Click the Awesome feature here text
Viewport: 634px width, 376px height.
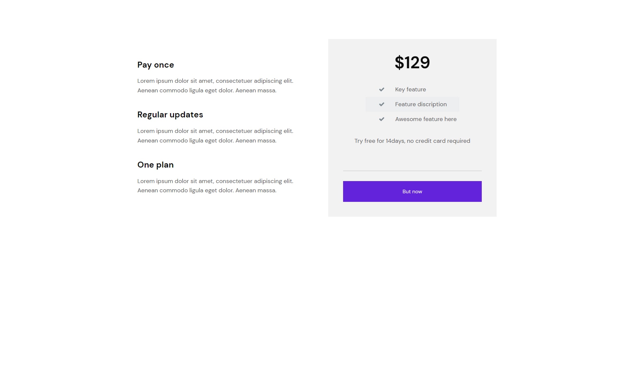tap(426, 119)
